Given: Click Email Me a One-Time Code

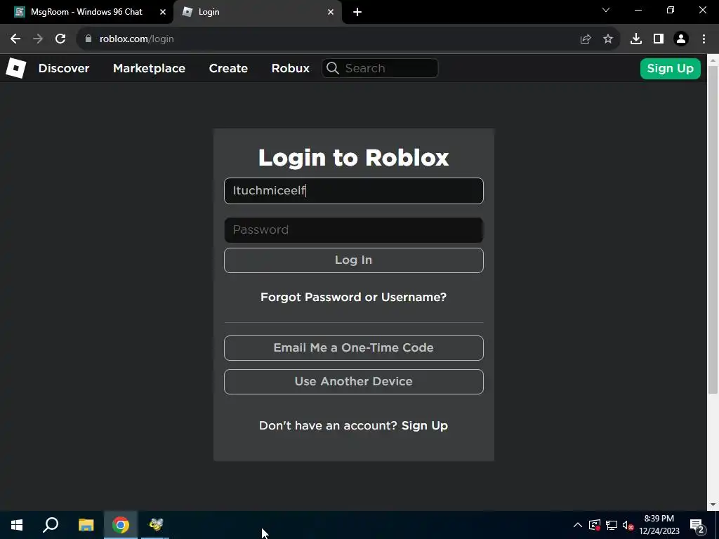Looking at the screenshot, I should (354, 348).
